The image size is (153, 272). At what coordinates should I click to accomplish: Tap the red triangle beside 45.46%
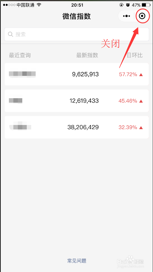pos(141,101)
